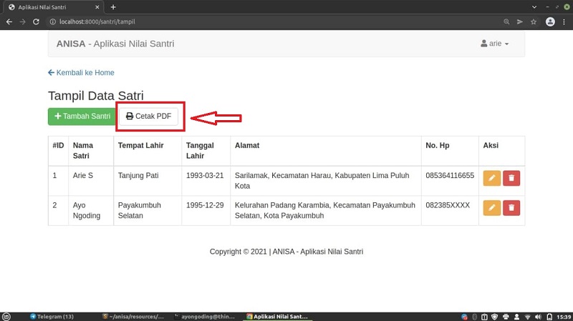The height and width of the screenshot is (321, 573).
Task: Close the Aplikasi Nilai Santri tab
Action: click(x=97, y=7)
